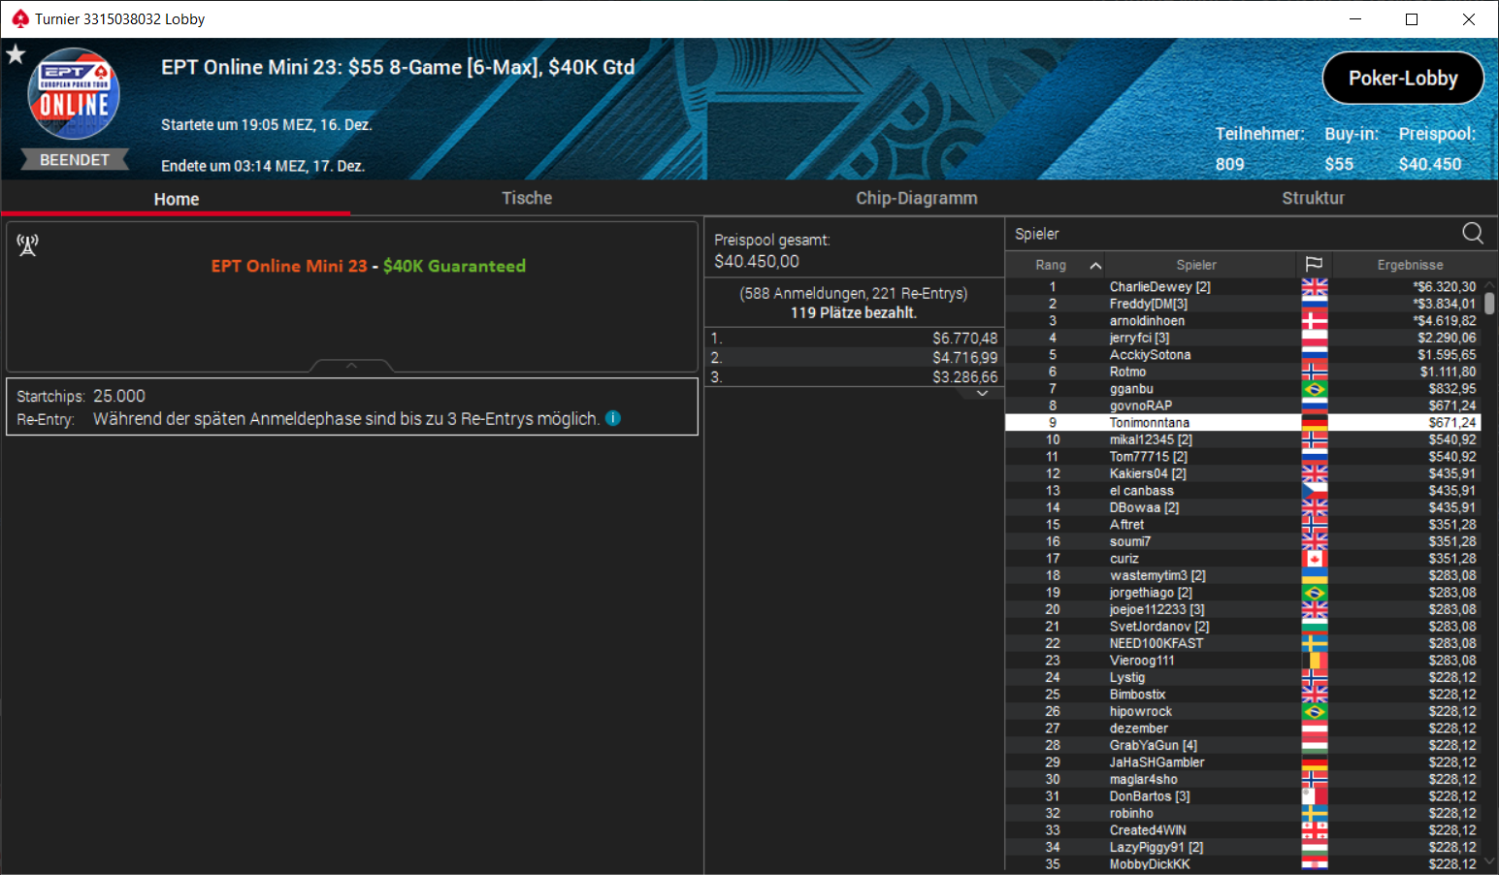Click el canbass's Czech flag
This screenshot has height=875, width=1499.
[x=1315, y=491]
